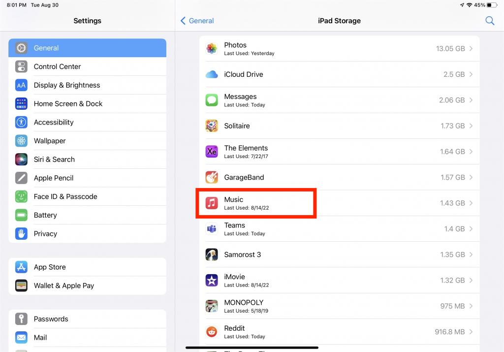
Task: Open the Music storage row label
Action: point(234,199)
